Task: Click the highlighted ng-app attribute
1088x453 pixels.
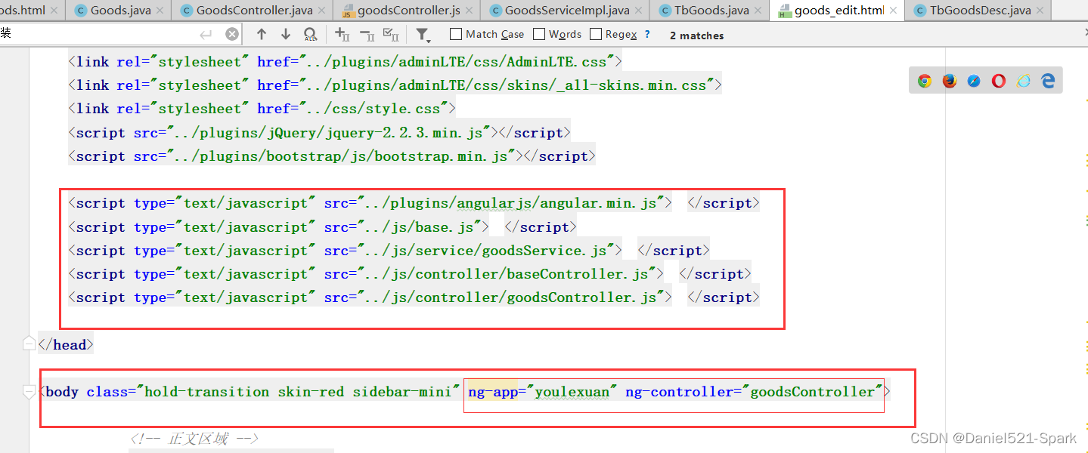Action: (492, 392)
